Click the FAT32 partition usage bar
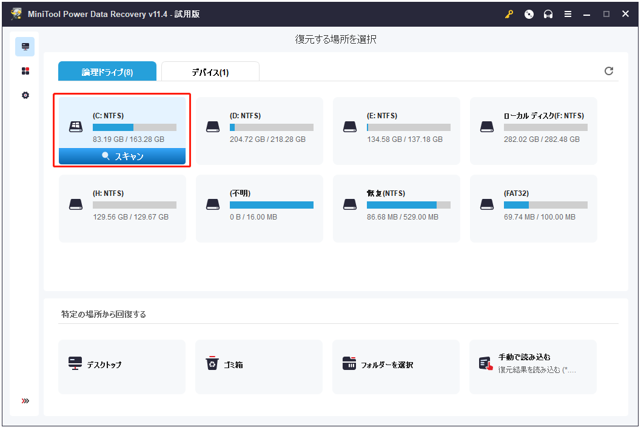Viewport: 641px width, 430px height. tap(546, 205)
